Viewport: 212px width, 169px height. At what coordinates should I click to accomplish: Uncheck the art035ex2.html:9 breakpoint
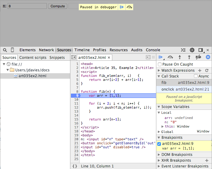click(159, 144)
